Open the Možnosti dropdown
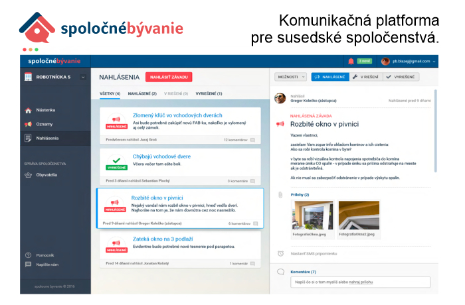The height and width of the screenshot is (305, 465). tap(291, 77)
